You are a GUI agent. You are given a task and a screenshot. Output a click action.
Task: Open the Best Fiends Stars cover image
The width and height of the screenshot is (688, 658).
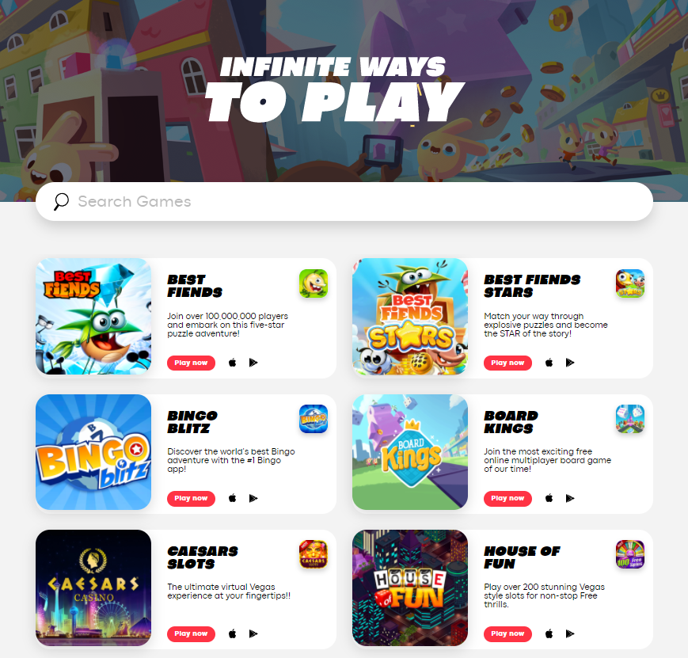(x=410, y=317)
